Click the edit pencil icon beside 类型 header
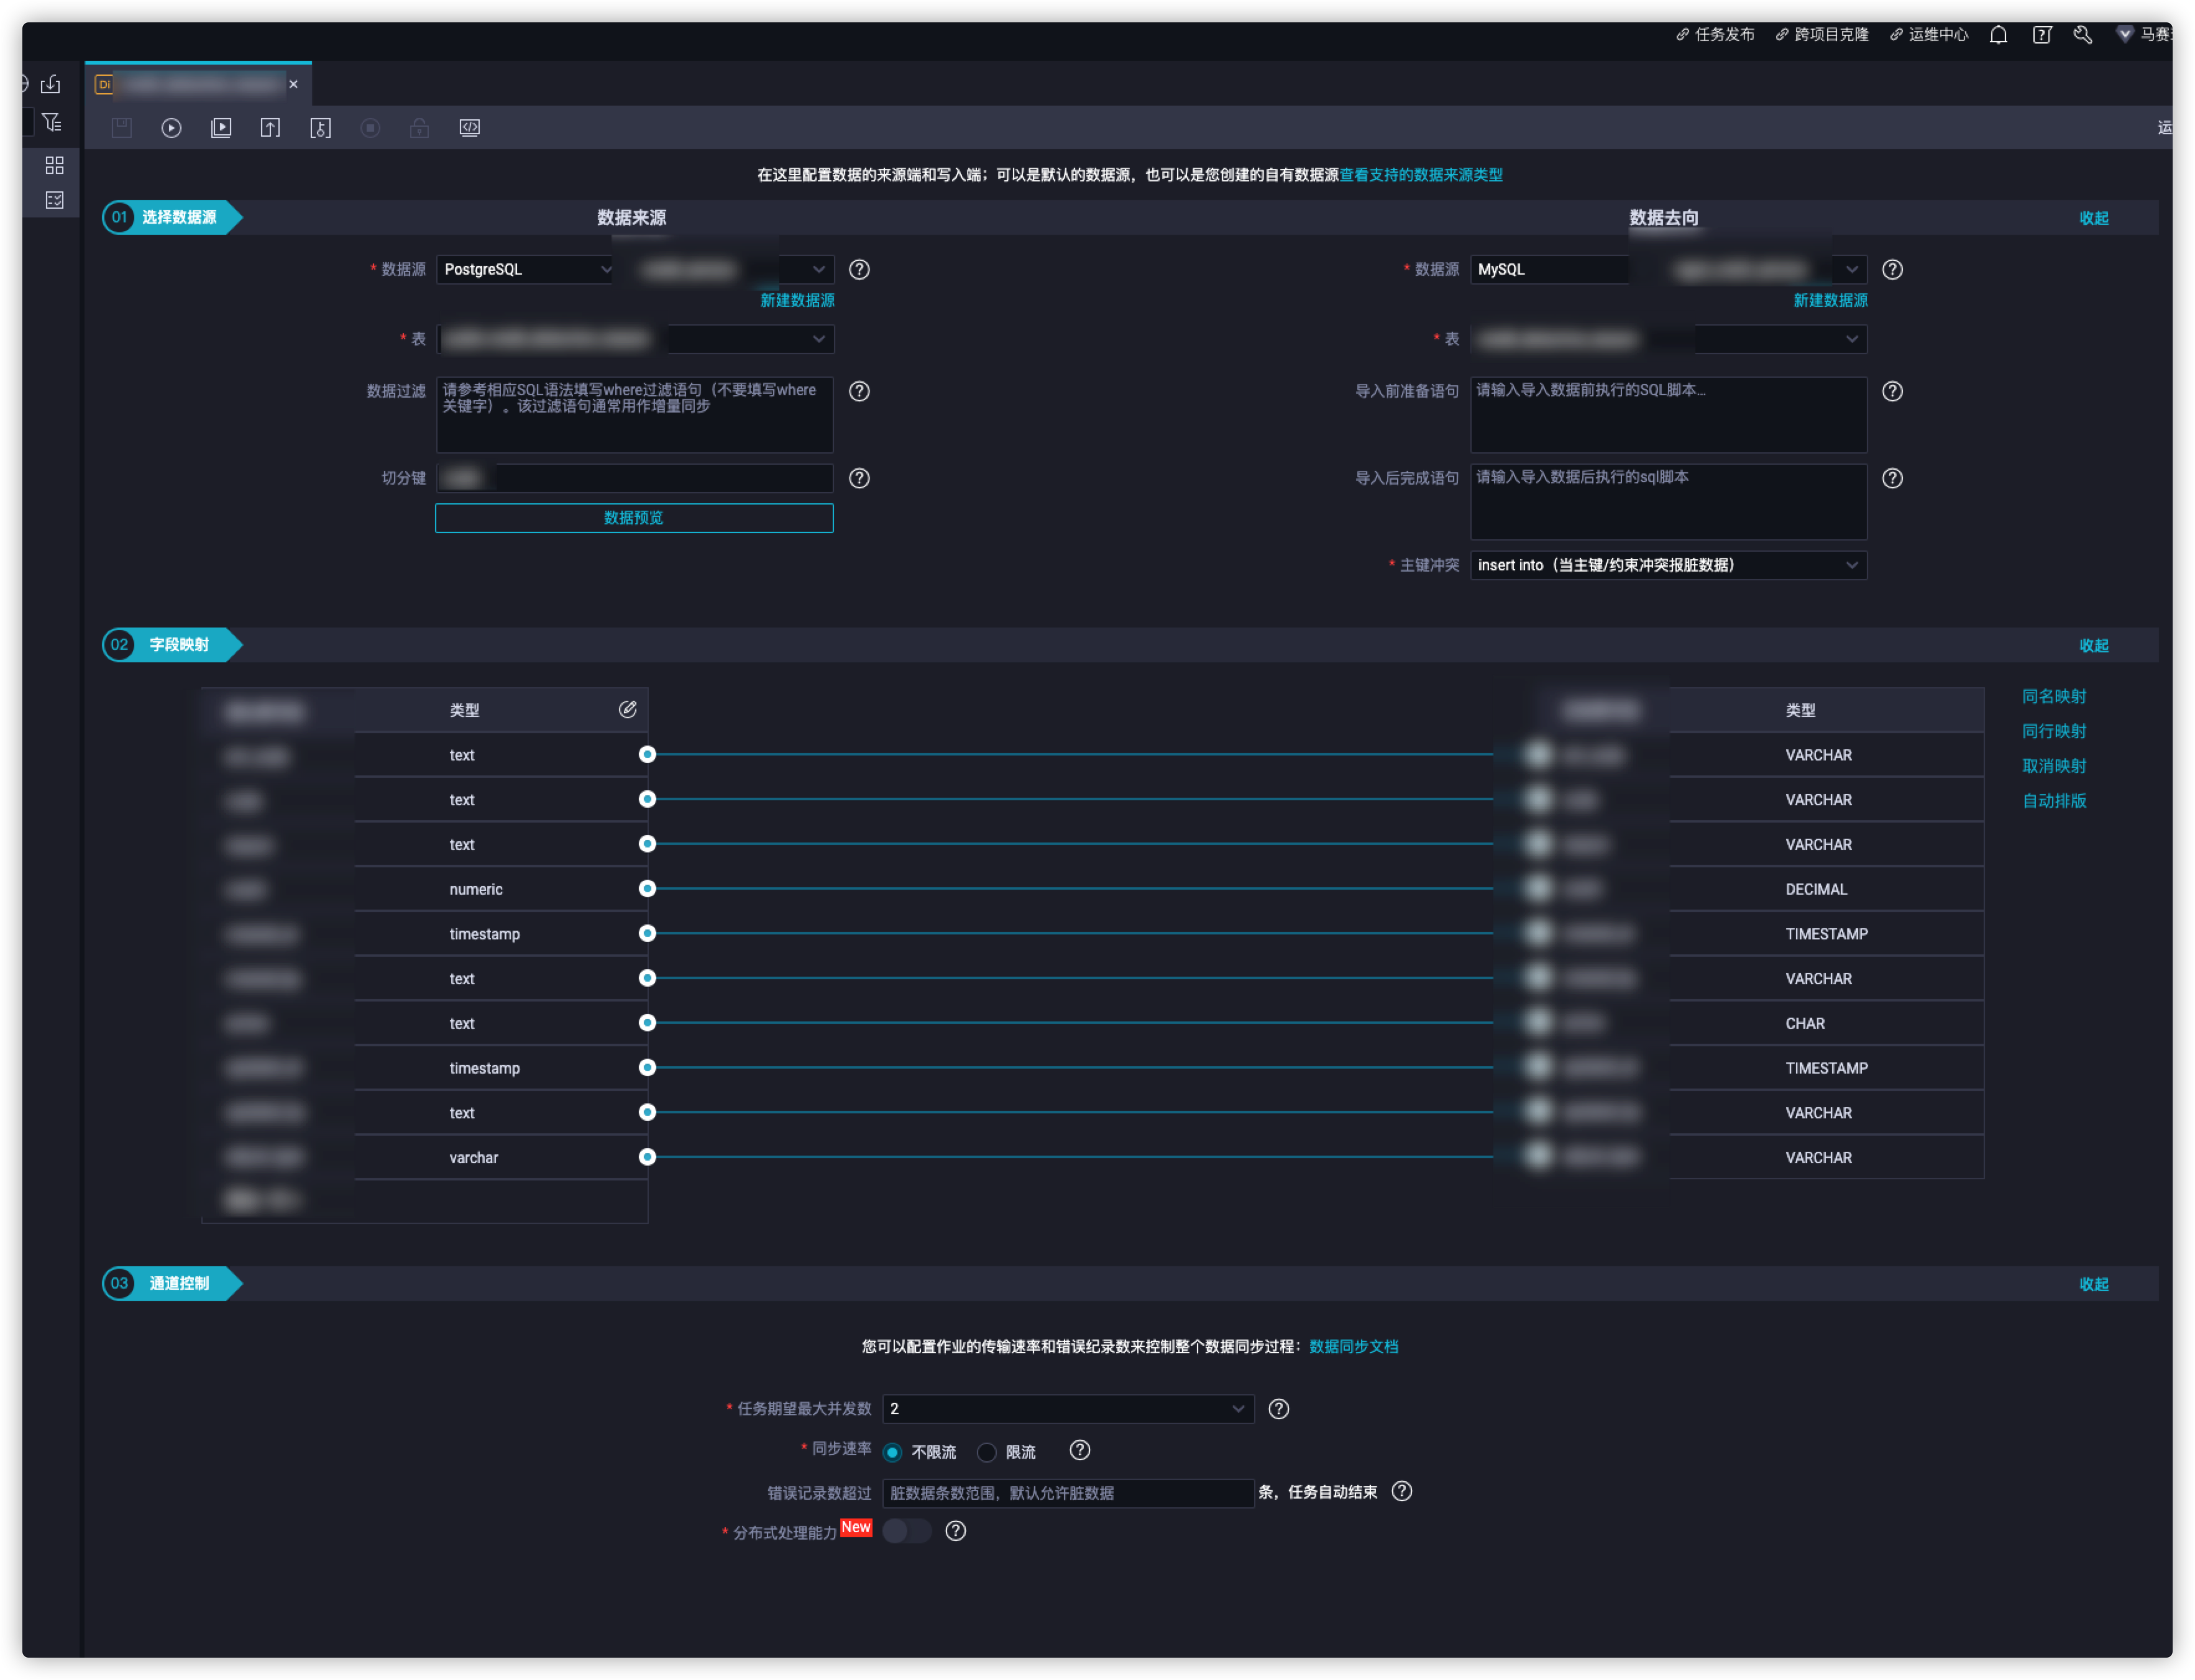 click(627, 709)
